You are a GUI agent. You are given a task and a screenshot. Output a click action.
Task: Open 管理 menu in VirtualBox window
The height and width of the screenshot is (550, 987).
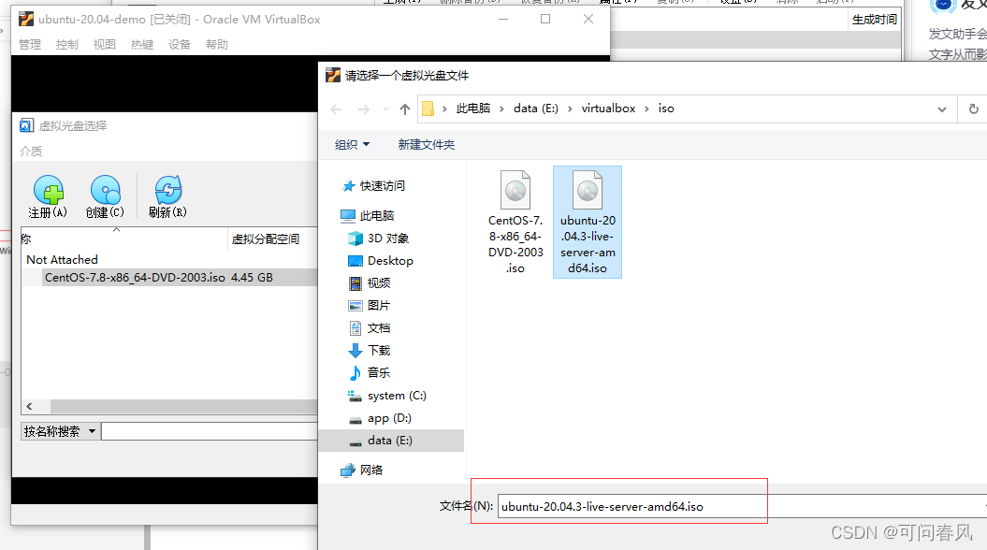pos(30,45)
